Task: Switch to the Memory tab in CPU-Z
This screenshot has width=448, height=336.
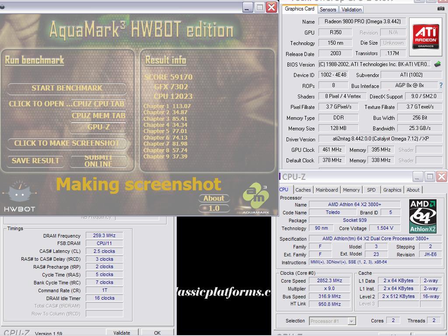Action: tap(351, 190)
